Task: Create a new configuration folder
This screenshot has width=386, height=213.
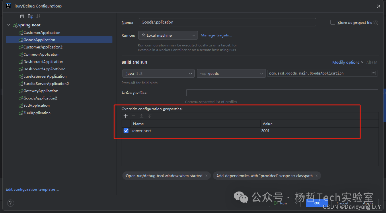Action: [30, 16]
